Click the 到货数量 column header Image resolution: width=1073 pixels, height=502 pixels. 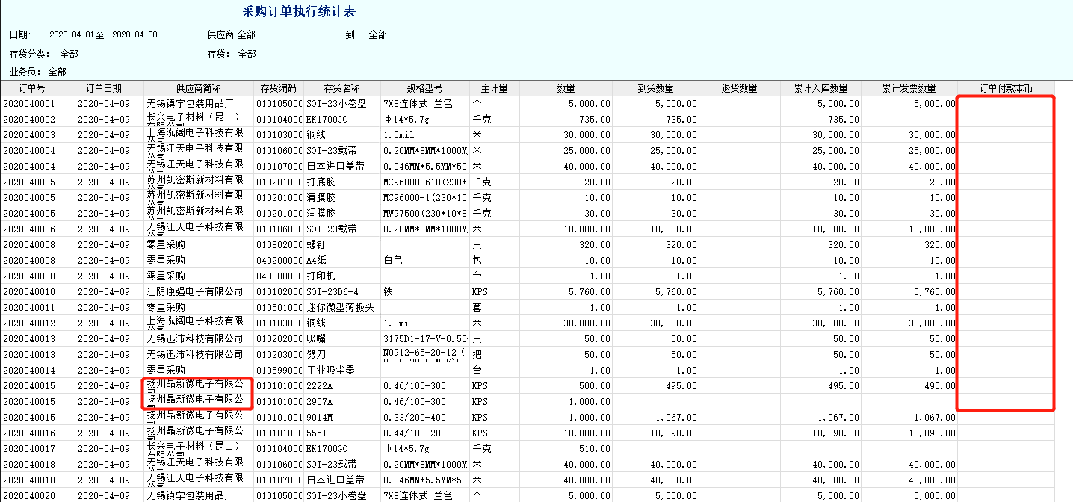[x=656, y=88]
